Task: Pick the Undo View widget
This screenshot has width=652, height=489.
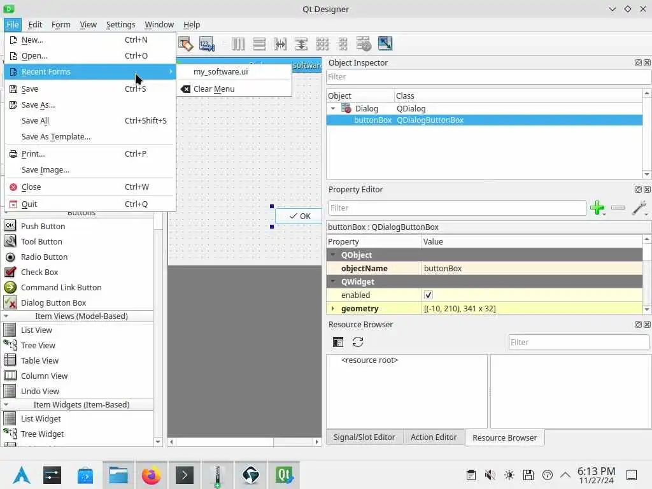Action: [40, 392]
